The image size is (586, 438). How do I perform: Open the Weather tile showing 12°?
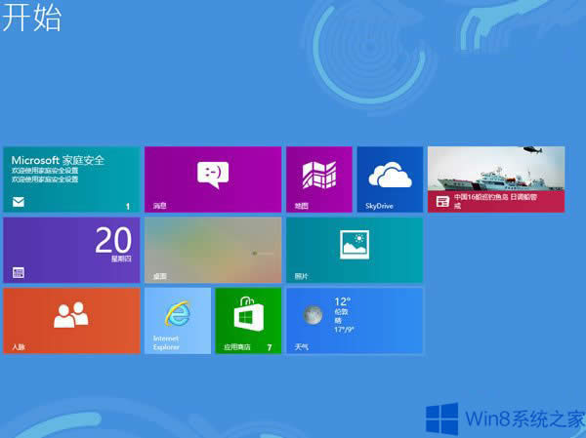click(355, 320)
